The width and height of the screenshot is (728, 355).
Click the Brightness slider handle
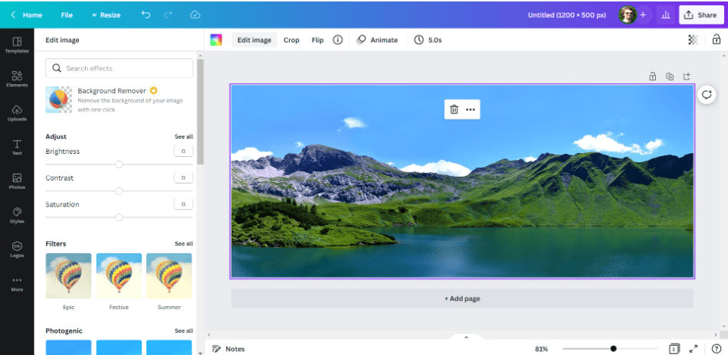119,164
